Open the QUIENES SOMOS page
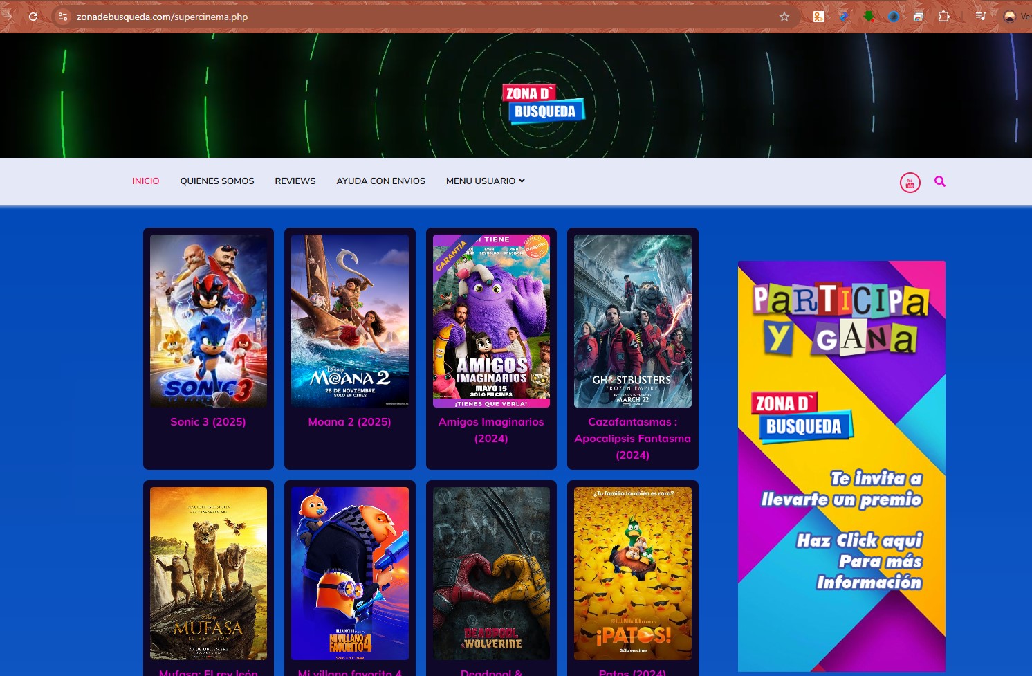This screenshot has width=1032, height=676. 217,181
